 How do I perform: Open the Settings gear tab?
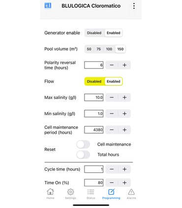pyautogui.click(x=70, y=194)
